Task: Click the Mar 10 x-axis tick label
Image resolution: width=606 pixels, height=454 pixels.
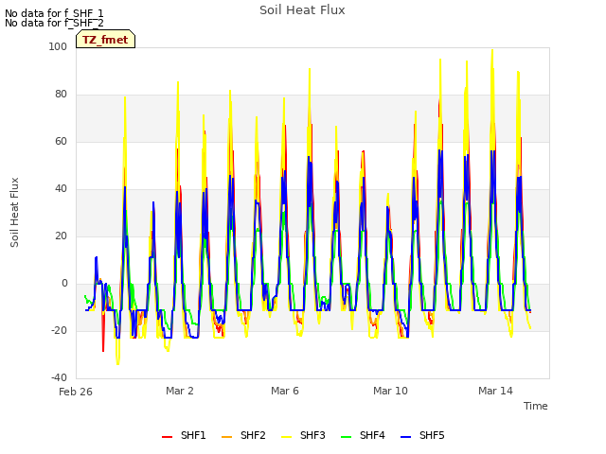Action: (390, 391)
